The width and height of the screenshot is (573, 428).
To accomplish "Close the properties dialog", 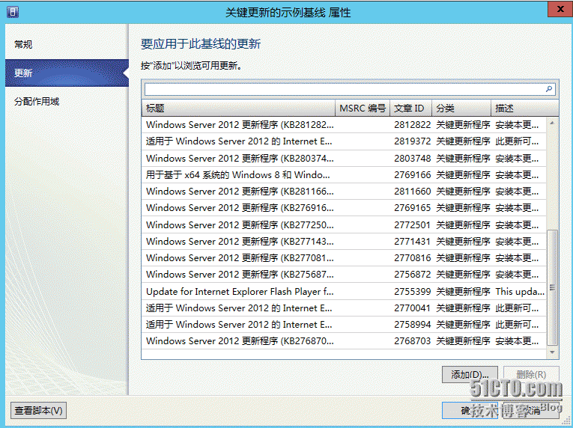I will pos(560,10).
